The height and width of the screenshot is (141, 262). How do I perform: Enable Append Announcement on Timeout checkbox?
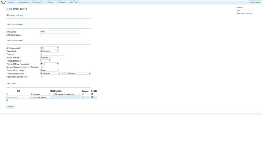tap(42, 67)
